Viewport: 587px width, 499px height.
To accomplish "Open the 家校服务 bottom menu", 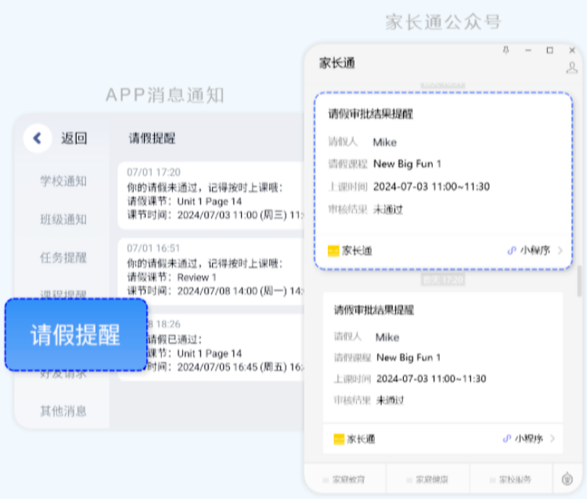I will (510, 479).
